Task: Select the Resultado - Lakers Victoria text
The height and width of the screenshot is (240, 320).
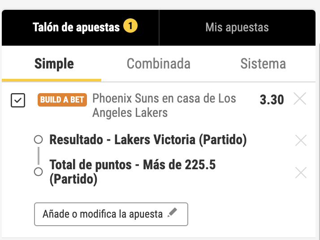Action: (148, 140)
